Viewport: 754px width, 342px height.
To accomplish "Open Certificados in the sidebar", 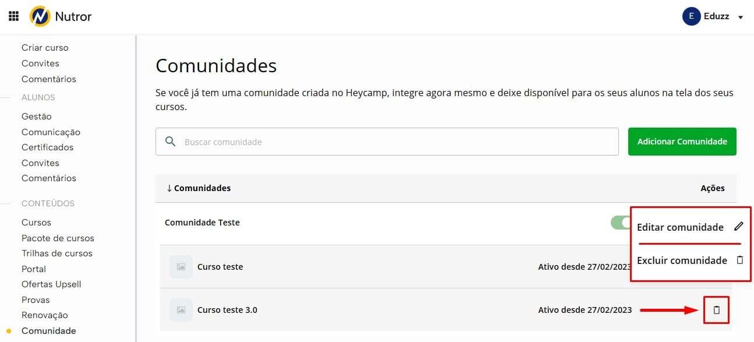I will pyautogui.click(x=48, y=147).
